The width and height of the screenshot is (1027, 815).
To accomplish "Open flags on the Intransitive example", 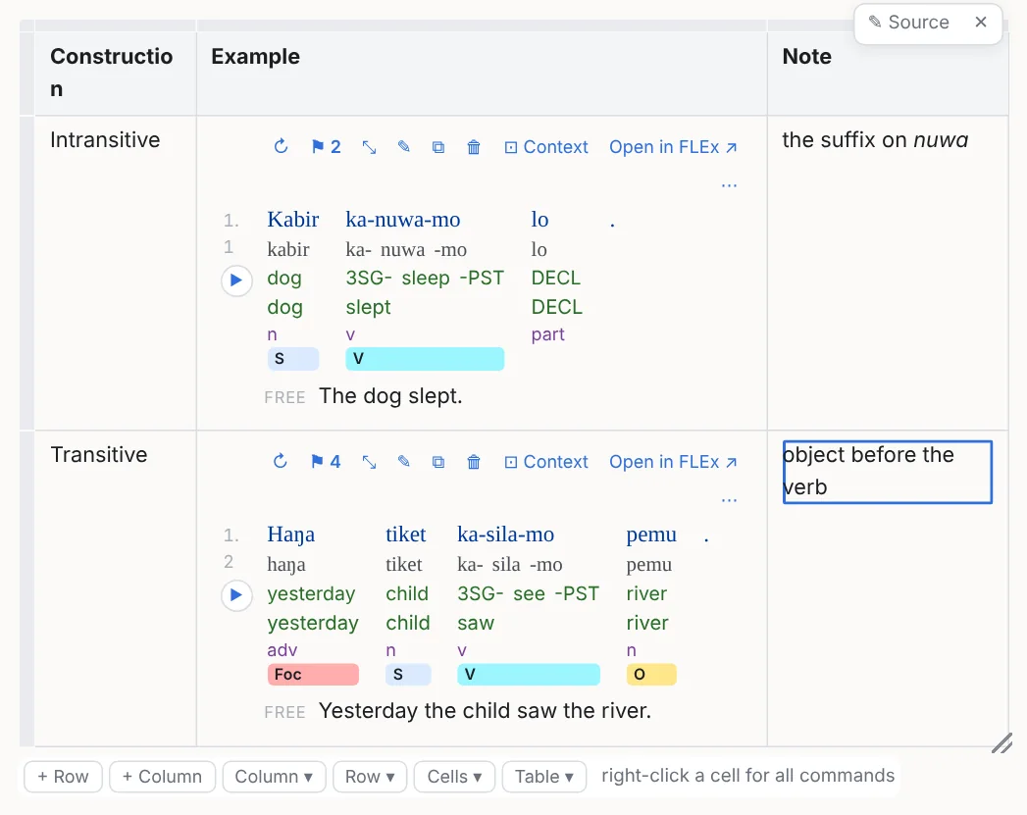I will point(327,147).
